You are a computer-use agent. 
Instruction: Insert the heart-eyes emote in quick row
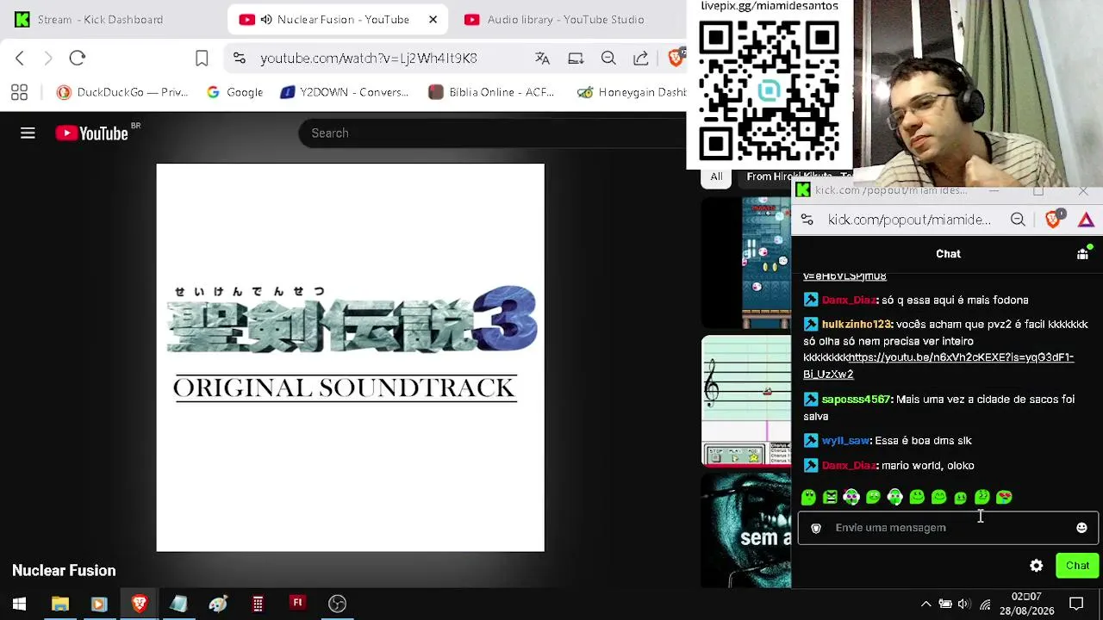1004,497
